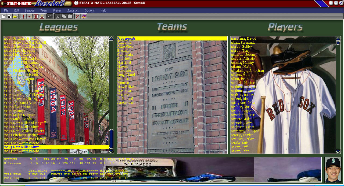Screen dimensions: 344x186
Task: Select the 2012 chumps league
Action: click(15, 111)
